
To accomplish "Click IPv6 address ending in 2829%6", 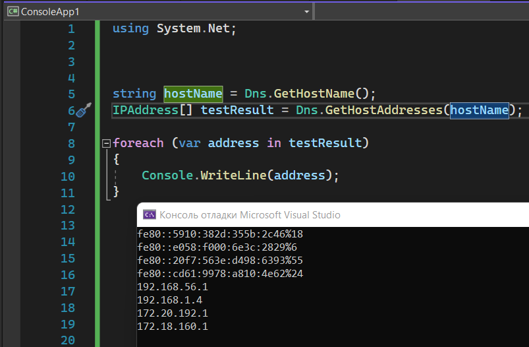I will (217, 247).
